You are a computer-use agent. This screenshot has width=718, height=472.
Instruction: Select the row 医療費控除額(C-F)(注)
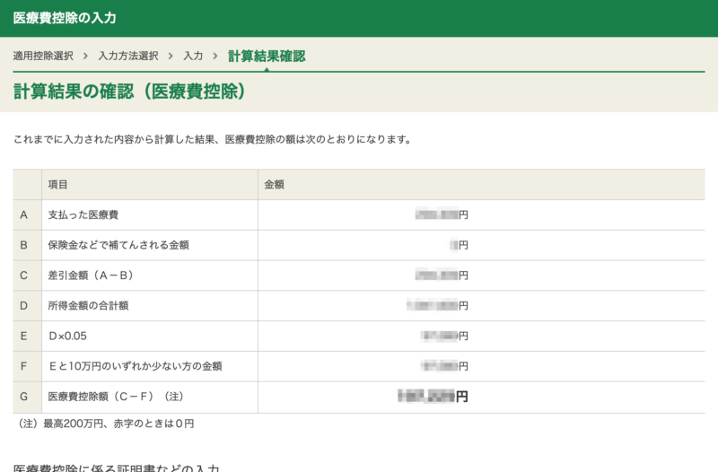point(358,397)
